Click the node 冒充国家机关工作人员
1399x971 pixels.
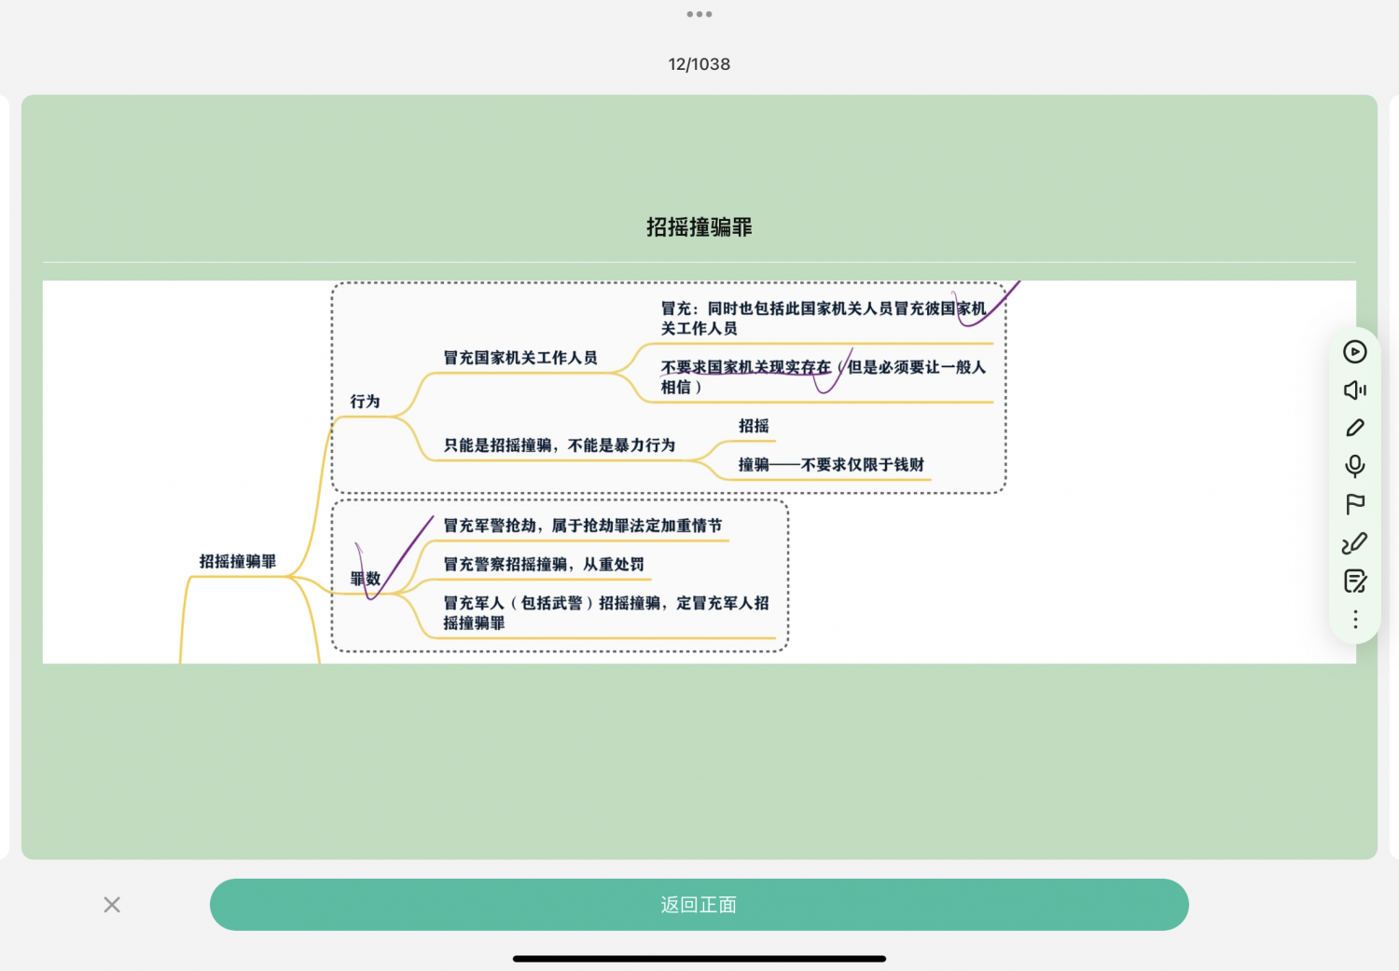519,358
